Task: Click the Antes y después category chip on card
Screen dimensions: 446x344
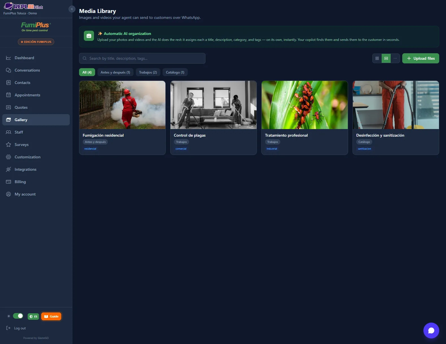Action: (x=95, y=142)
